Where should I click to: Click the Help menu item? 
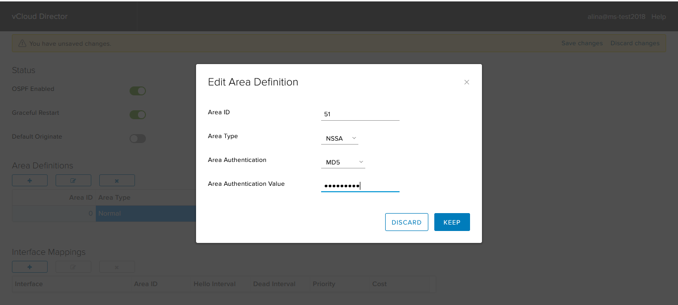[x=659, y=16]
